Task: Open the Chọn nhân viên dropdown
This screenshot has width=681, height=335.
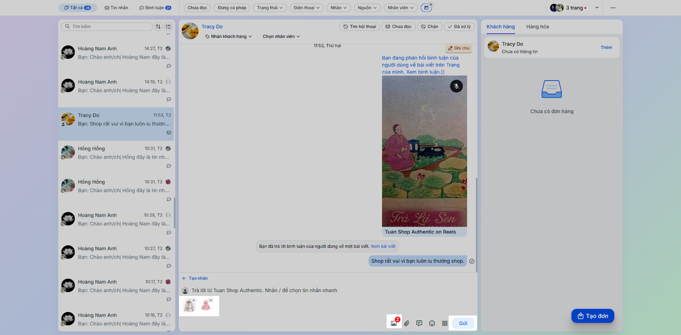Action: (x=281, y=37)
